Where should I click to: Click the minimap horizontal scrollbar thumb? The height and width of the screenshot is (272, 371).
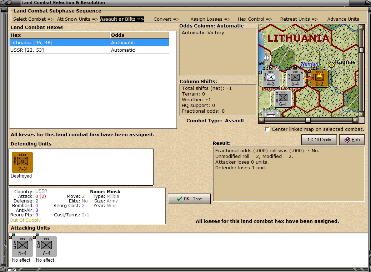point(308,120)
